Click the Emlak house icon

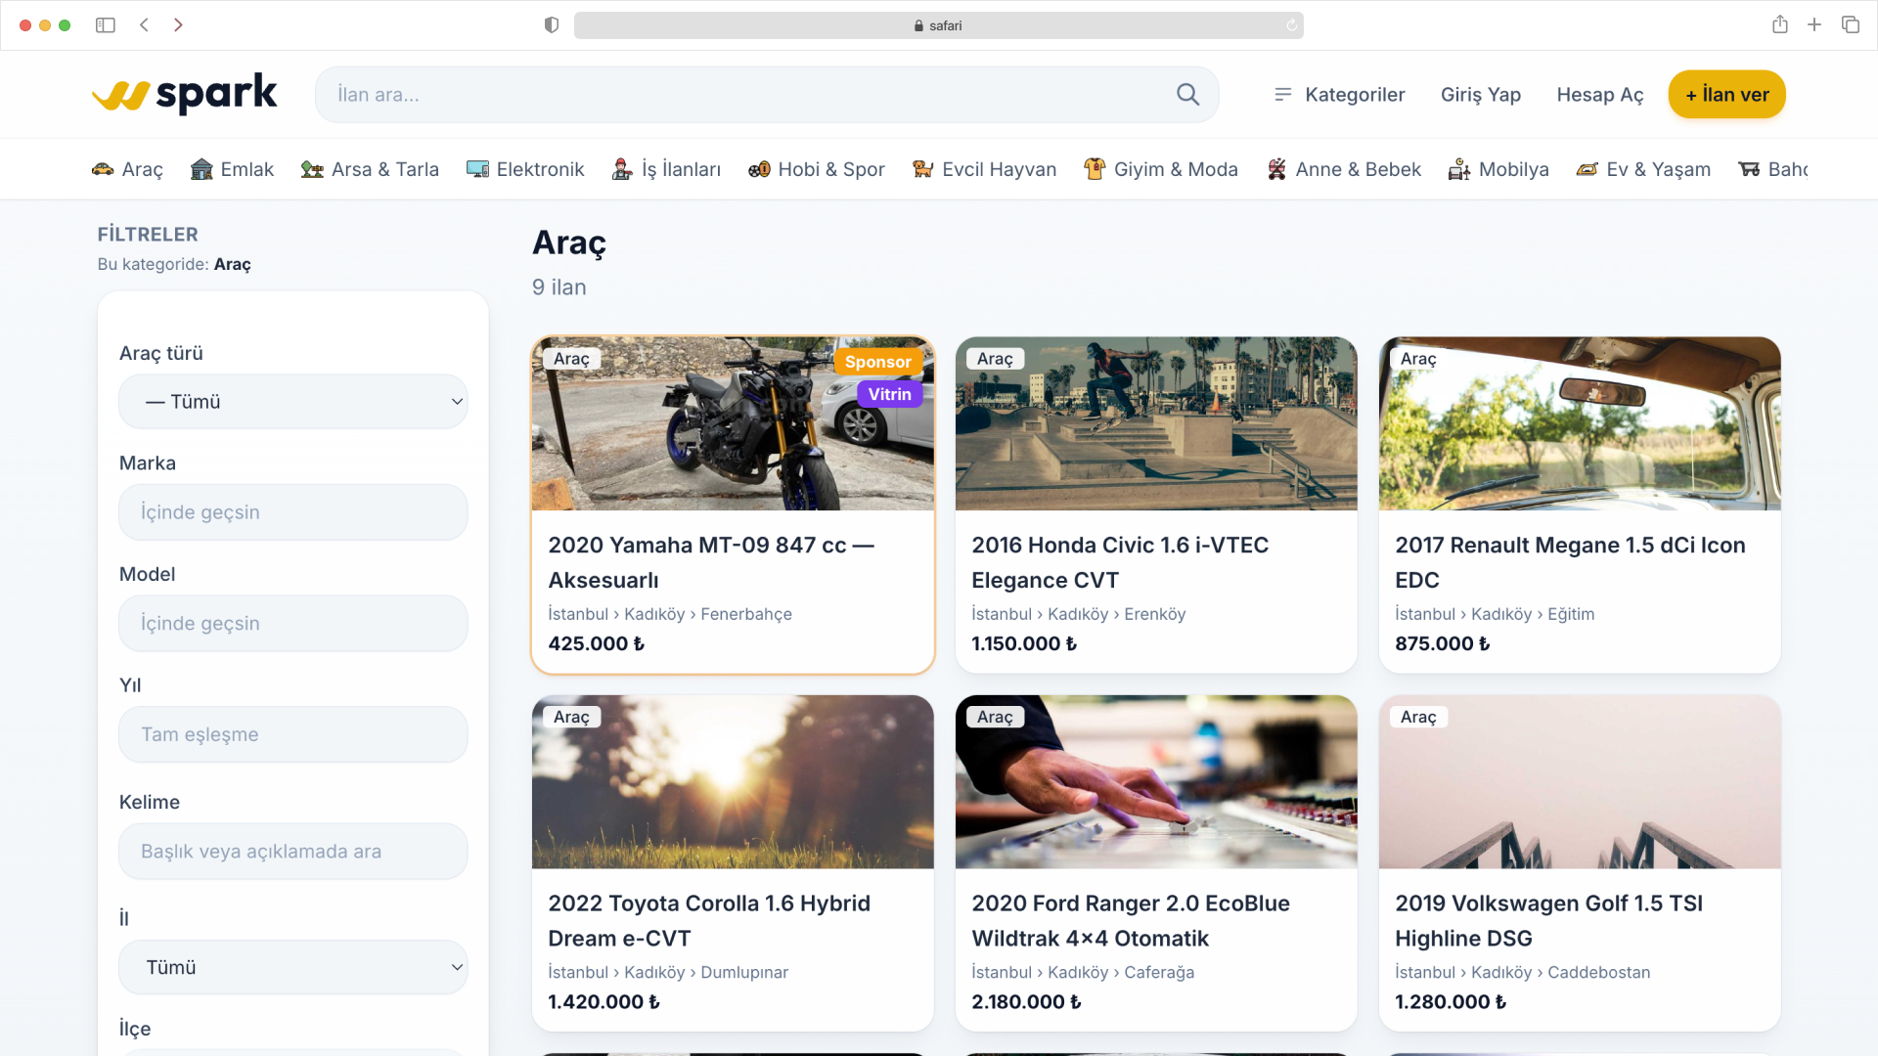tap(201, 169)
